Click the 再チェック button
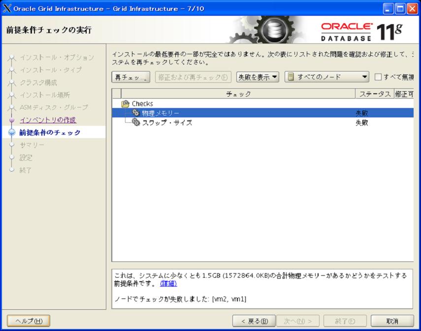421x331 pixels. click(x=131, y=77)
